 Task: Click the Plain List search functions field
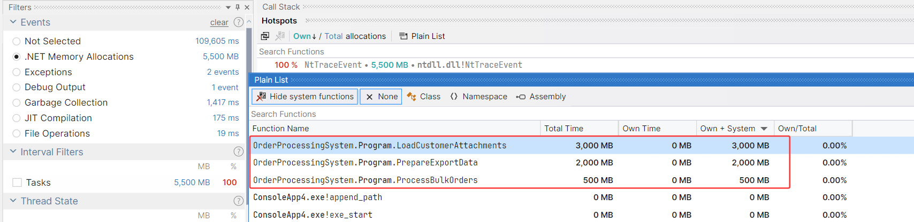coord(428,114)
